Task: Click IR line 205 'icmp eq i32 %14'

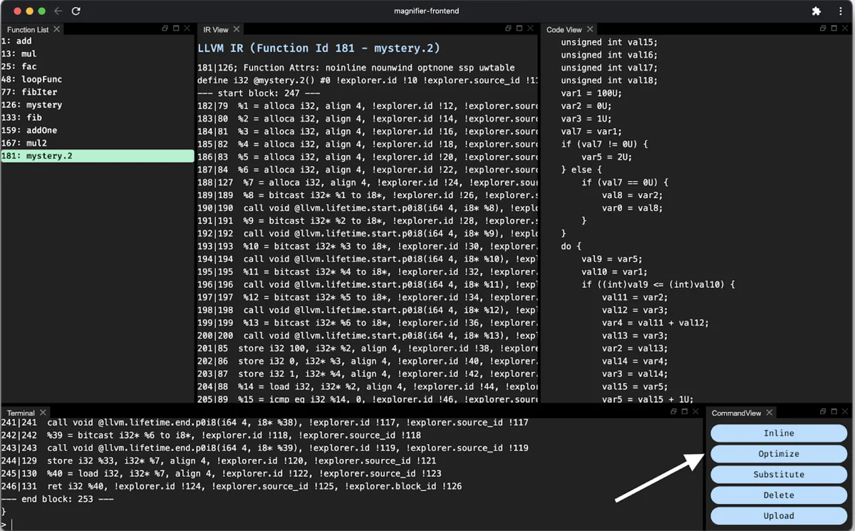Action: click(x=367, y=400)
